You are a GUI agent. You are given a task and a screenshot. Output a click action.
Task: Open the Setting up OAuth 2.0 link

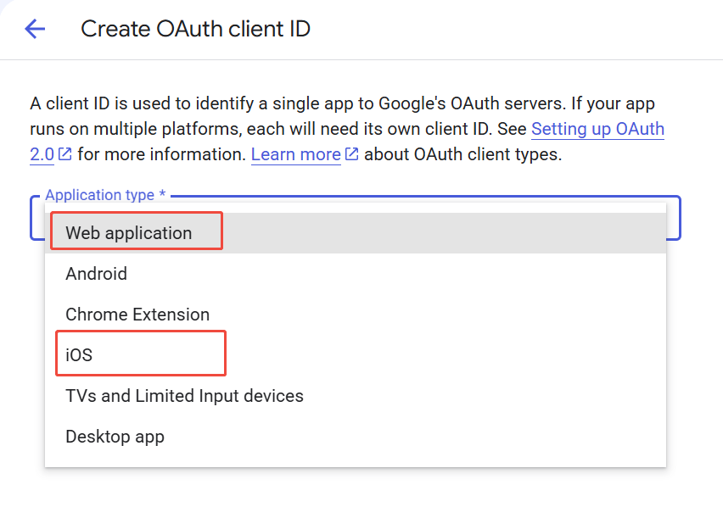click(597, 129)
